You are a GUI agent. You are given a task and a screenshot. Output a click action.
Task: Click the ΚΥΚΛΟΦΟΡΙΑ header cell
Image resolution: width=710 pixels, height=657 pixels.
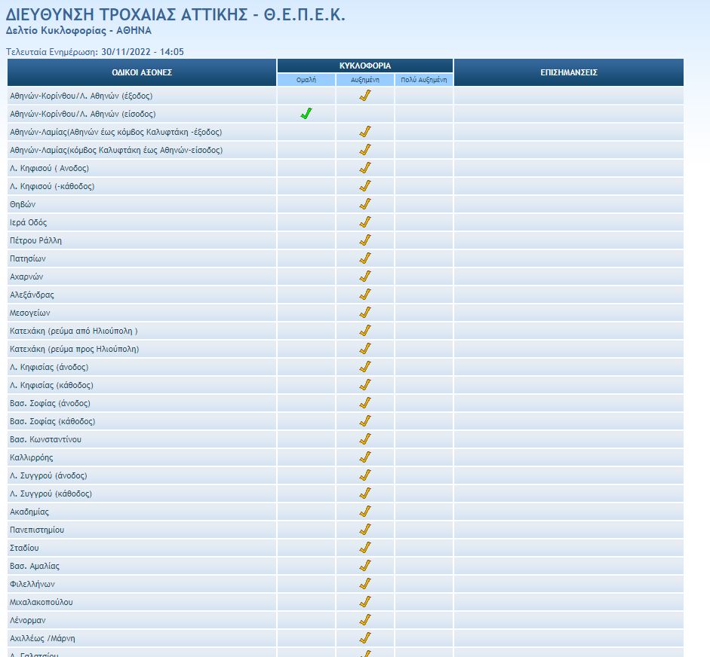365,66
